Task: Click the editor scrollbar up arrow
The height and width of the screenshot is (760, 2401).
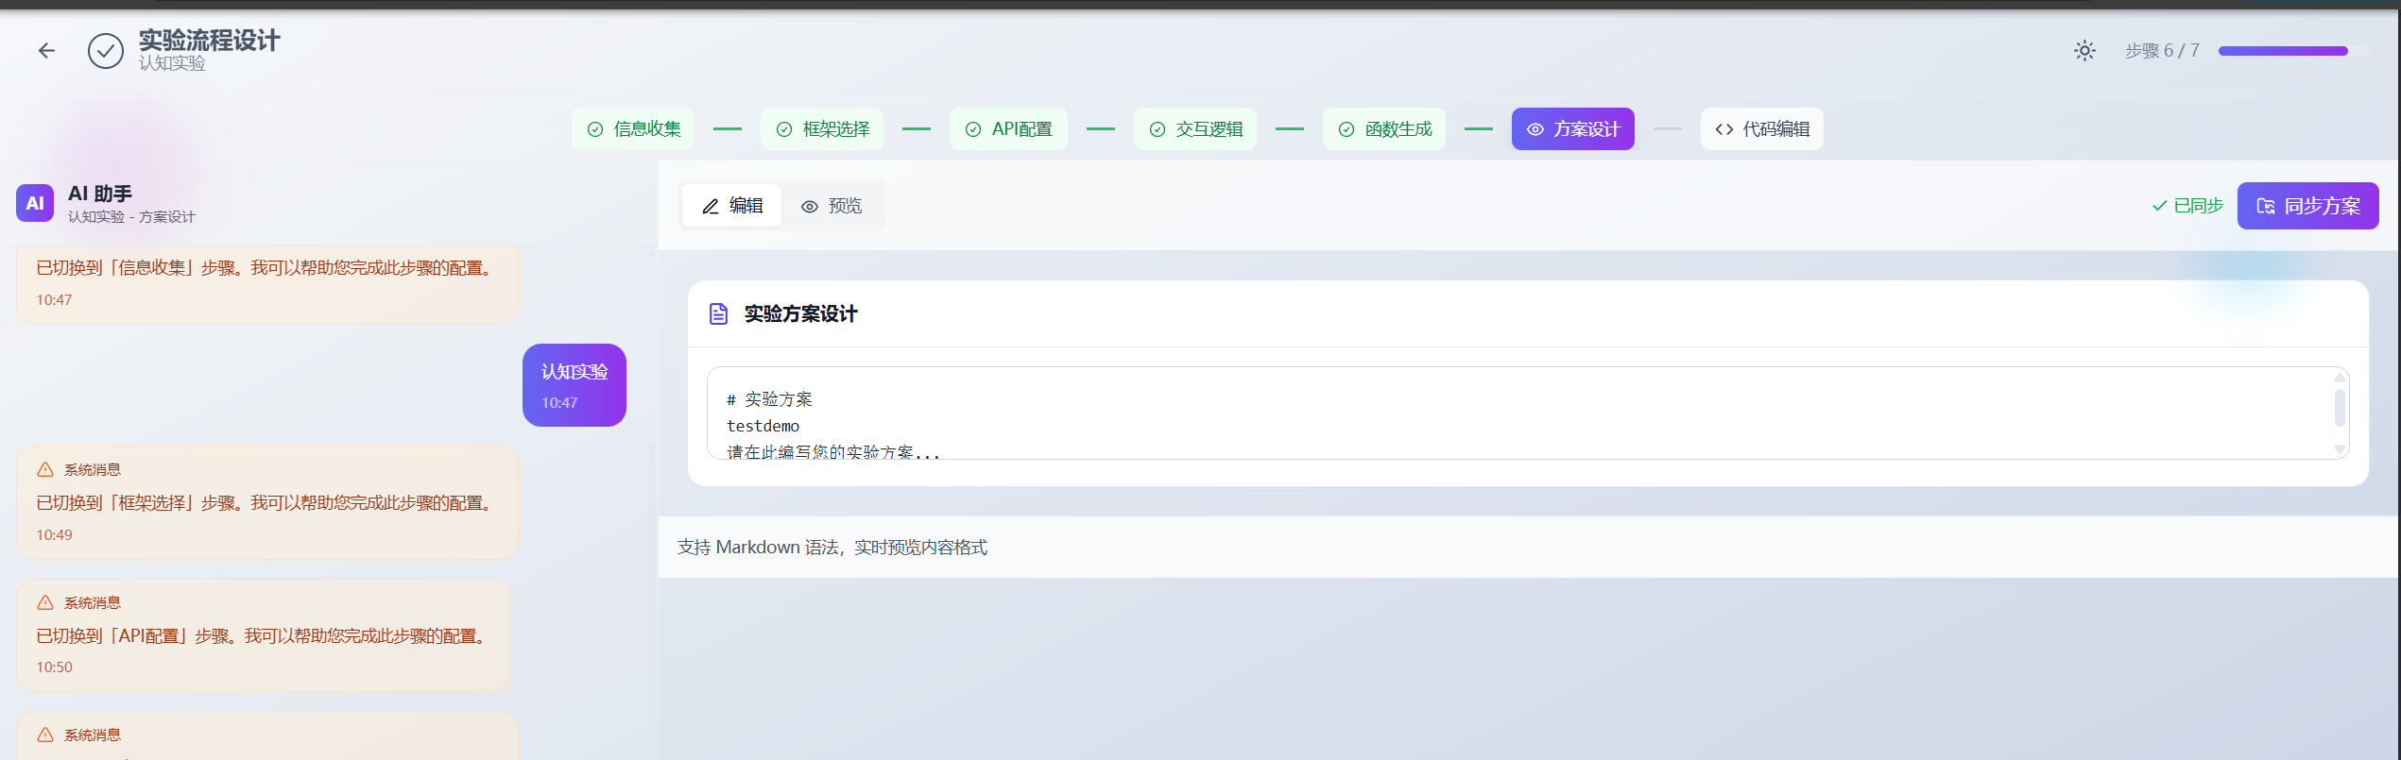Action: 2340,378
